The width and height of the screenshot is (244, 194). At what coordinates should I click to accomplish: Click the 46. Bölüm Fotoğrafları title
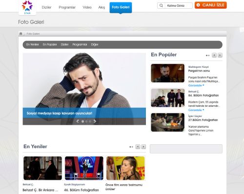81,190
